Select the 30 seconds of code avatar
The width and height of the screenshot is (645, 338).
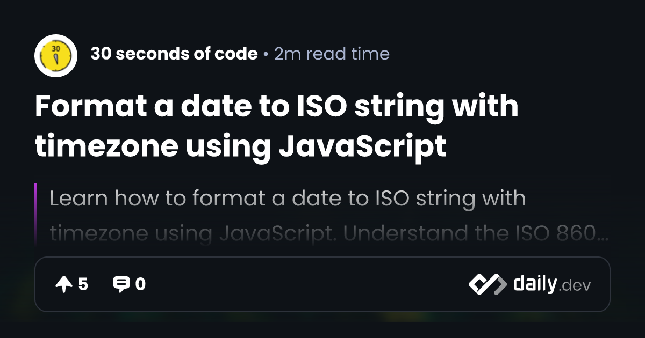click(56, 56)
